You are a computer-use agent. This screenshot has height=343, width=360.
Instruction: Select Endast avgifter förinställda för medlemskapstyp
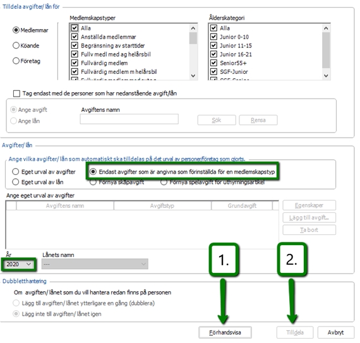(93, 172)
